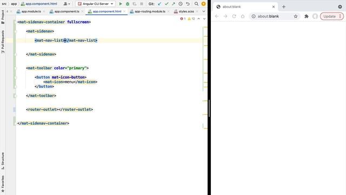Open styles.scss tab

click(x=186, y=11)
